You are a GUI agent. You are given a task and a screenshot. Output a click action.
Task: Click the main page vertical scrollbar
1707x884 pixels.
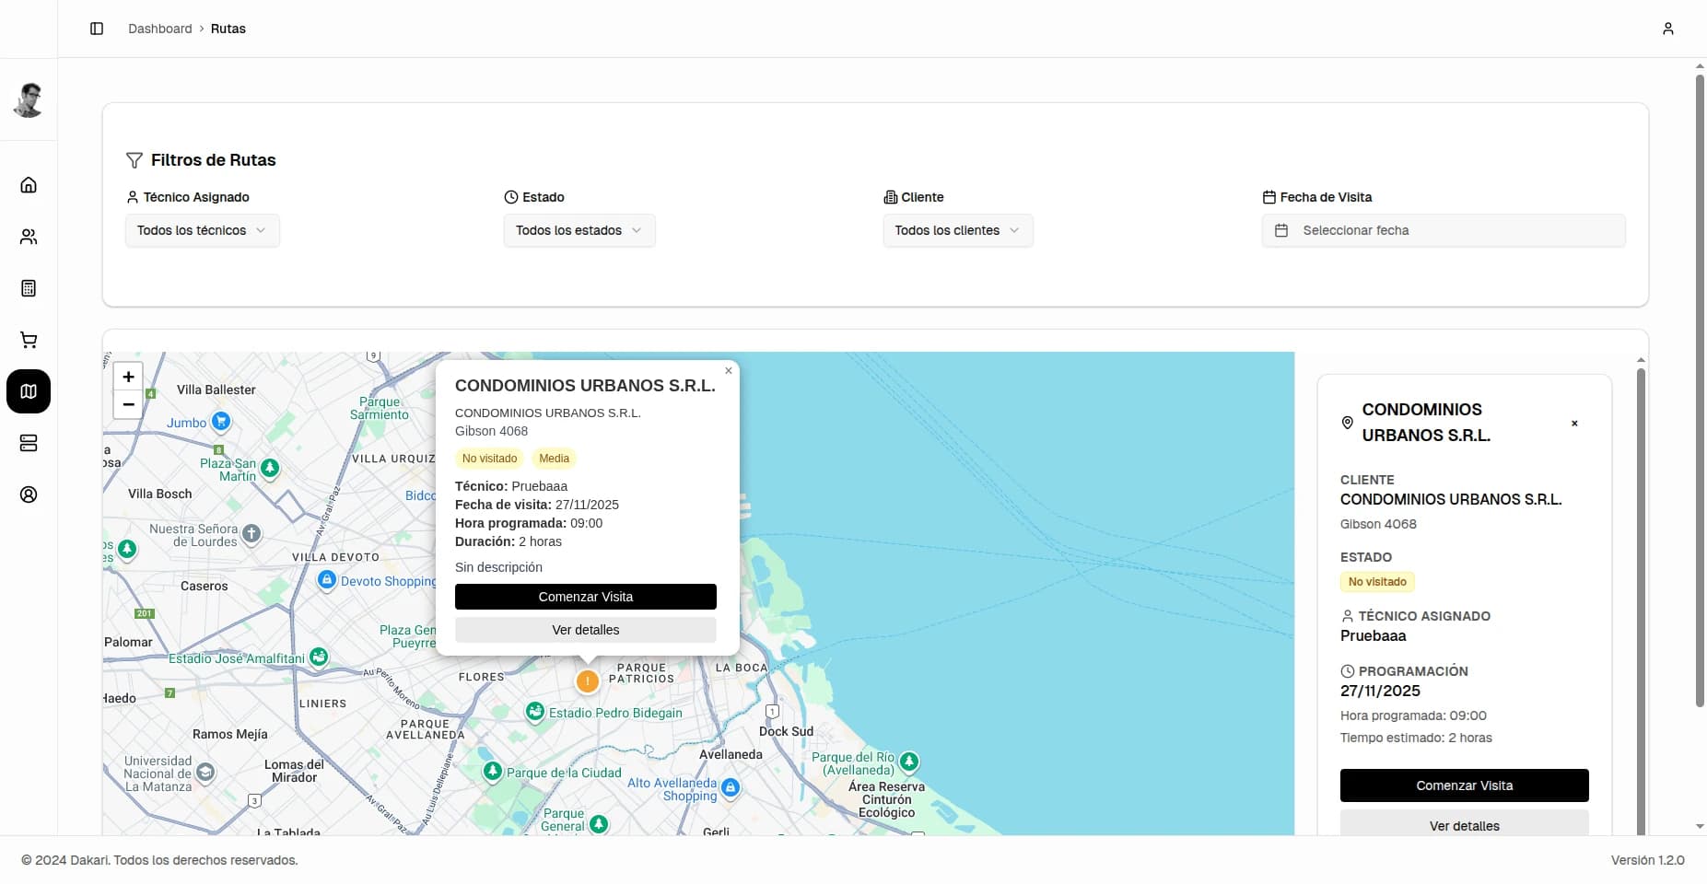(1700, 390)
